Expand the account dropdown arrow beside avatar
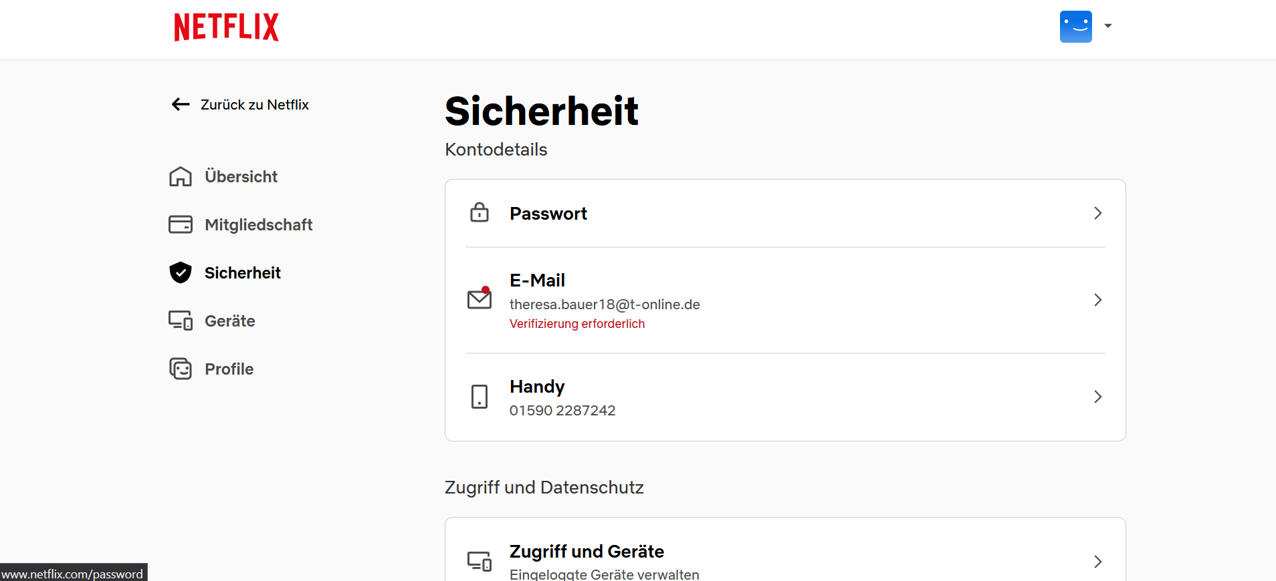The width and height of the screenshot is (1276, 581). coord(1108,26)
